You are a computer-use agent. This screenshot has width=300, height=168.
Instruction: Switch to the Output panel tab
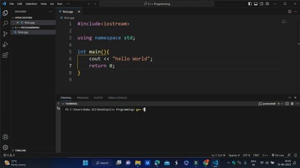98,98
